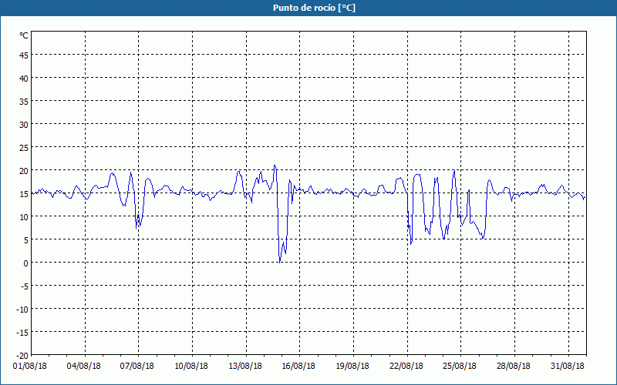This screenshot has width=617, height=385.
Task: Select the 35 value on y-axis
Action: point(24,102)
